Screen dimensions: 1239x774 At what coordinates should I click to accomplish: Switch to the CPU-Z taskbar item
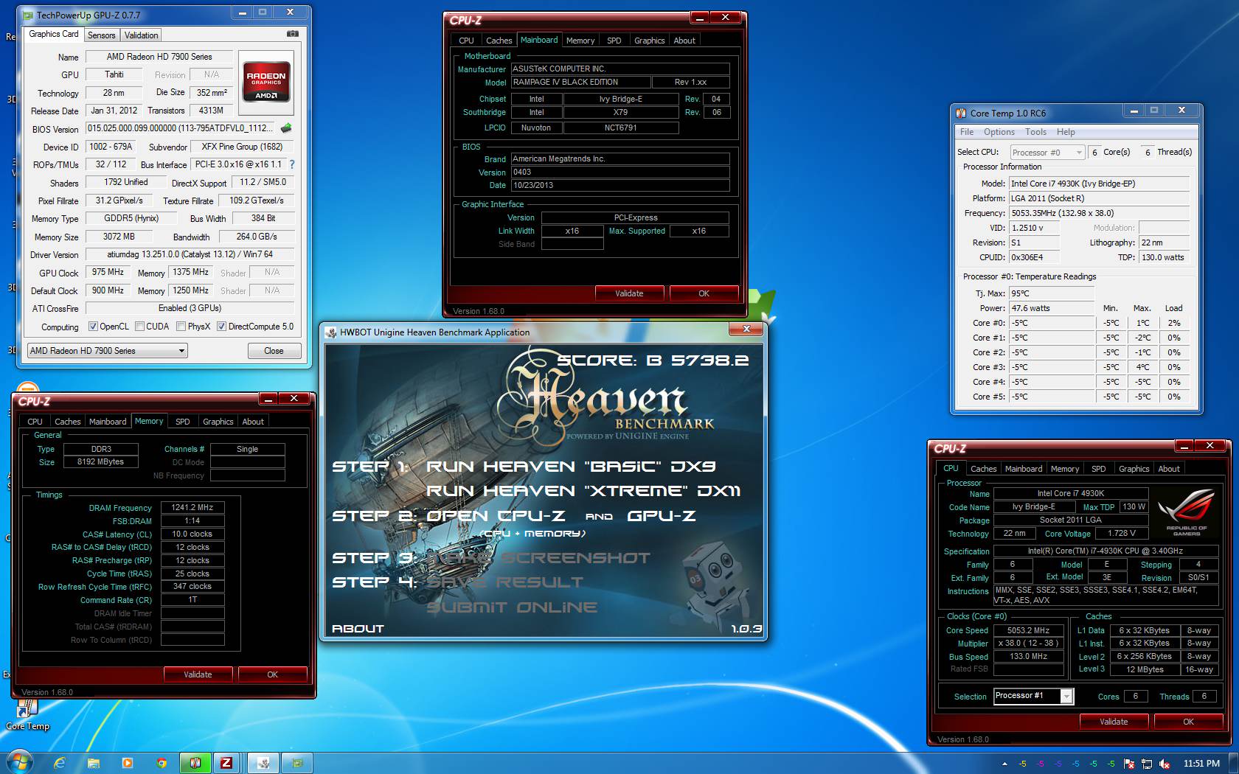[226, 763]
